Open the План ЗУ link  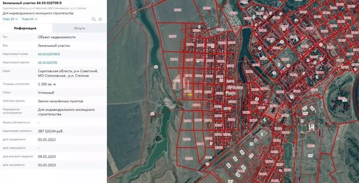(x=10, y=19)
